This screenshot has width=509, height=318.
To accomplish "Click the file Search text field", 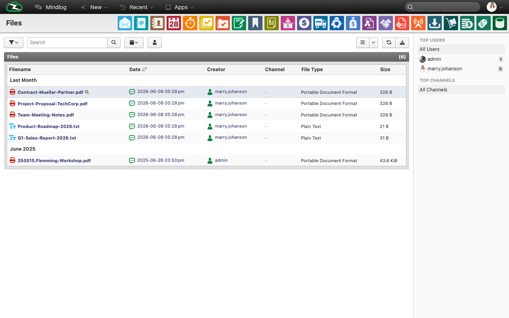I will pyautogui.click(x=67, y=43).
